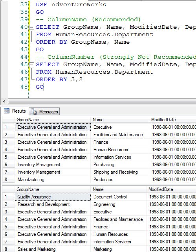Click Finance cell in second grid
Viewport: 196px width, 252px height.
(119, 227)
